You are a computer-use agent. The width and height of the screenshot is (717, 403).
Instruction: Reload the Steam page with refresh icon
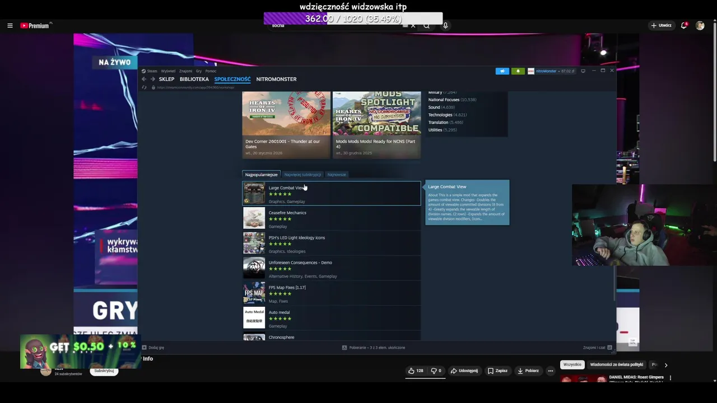point(144,87)
